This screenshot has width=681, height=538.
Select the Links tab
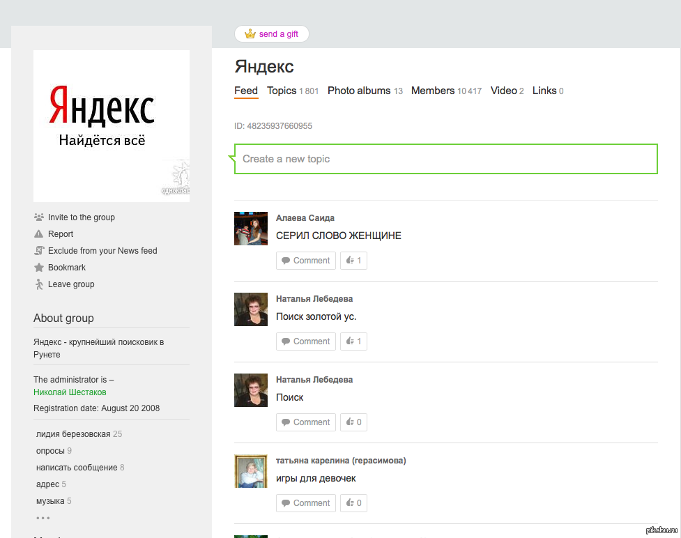(x=548, y=91)
